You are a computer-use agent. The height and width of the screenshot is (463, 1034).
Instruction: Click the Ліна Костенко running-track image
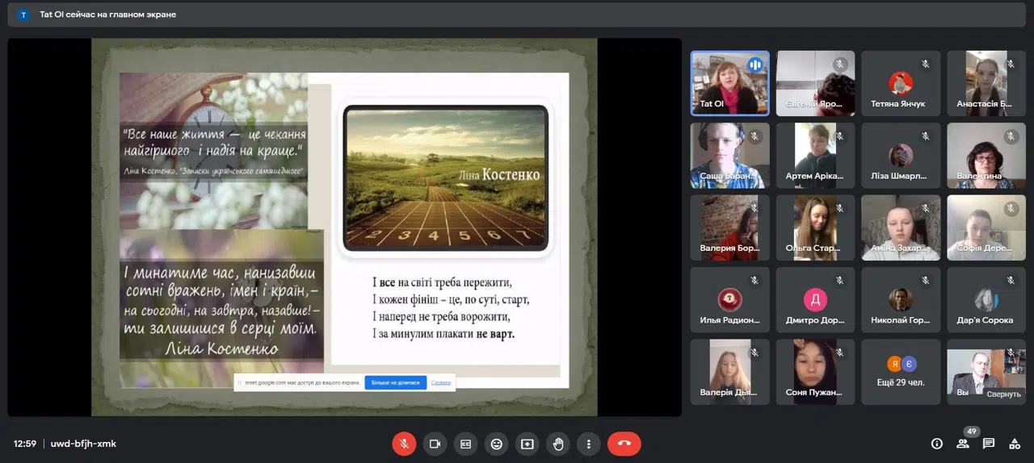(446, 178)
